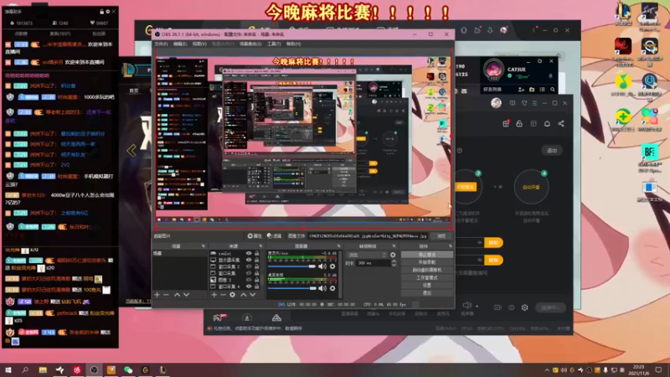The image size is (670, 377).
Task: Toggle lock on 图像 2 source
Action: [x=257, y=280]
